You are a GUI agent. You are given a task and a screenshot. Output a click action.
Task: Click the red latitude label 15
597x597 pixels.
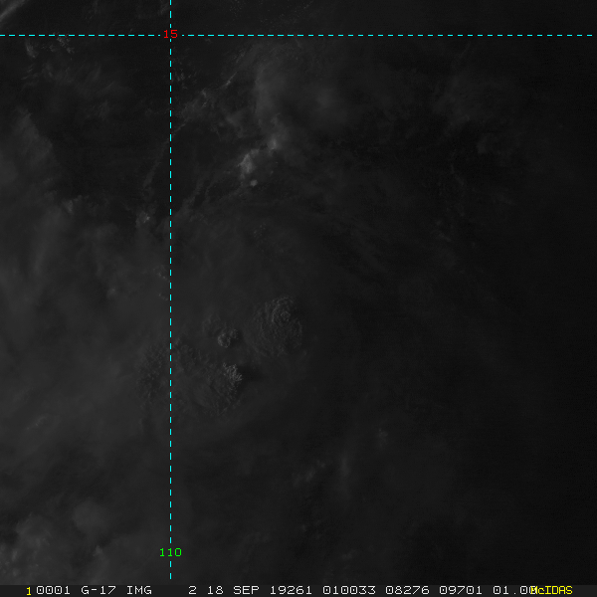coord(170,34)
